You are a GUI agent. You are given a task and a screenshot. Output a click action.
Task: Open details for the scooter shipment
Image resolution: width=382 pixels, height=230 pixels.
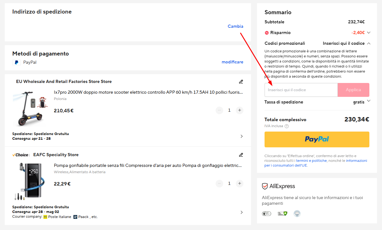242,136
